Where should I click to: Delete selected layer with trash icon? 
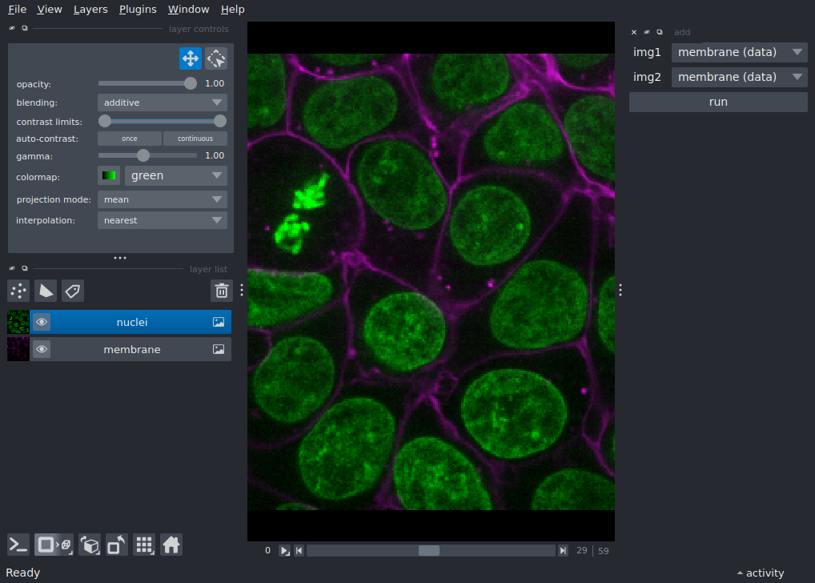[x=222, y=291]
